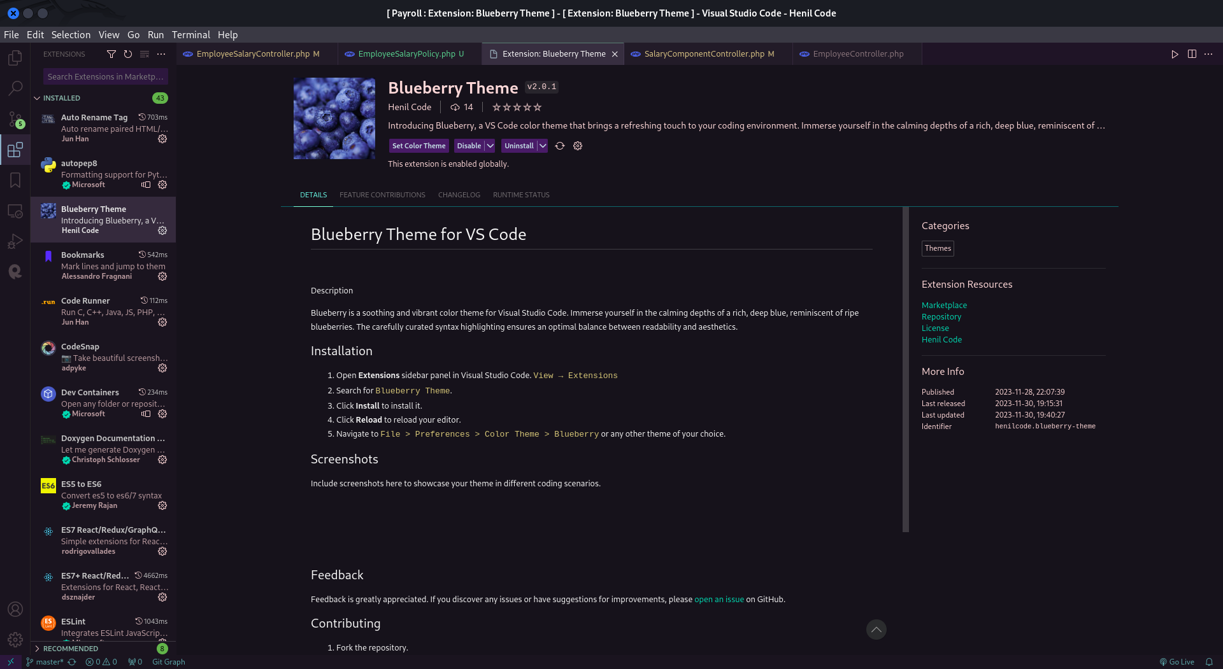
Task: Open Source Control view with badge
Action: coord(15,119)
